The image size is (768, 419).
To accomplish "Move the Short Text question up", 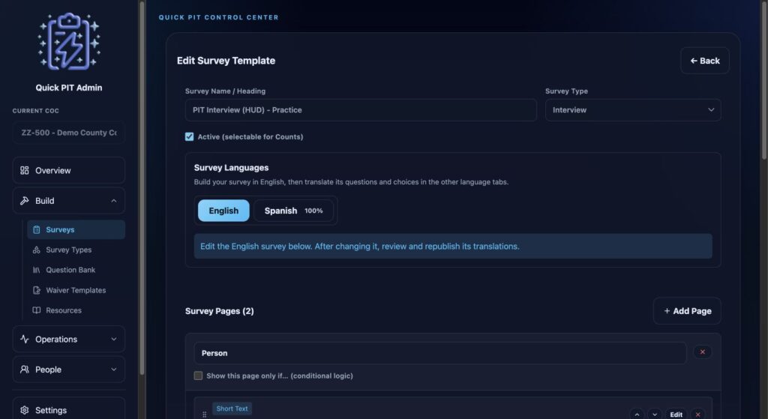I will point(637,414).
